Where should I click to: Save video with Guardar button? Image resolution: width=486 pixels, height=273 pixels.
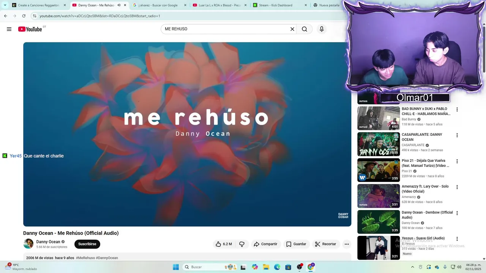coord(296,244)
